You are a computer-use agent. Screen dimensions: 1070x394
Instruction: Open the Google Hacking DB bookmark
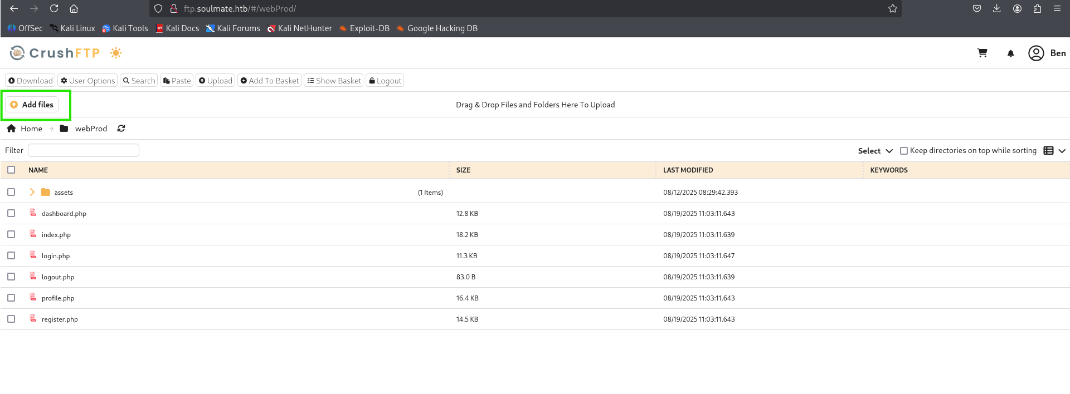(437, 28)
